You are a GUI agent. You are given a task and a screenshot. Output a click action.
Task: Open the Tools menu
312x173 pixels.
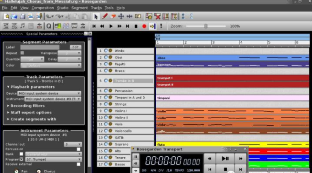tap(109, 8)
